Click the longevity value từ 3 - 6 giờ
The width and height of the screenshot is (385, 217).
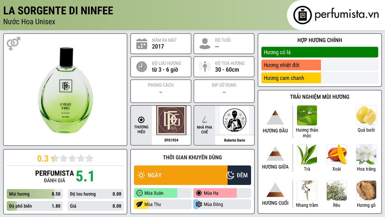click(x=165, y=70)
